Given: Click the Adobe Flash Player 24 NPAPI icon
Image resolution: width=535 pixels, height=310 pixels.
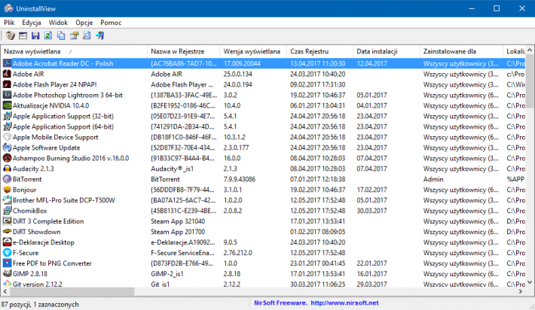Looking at the screenshot, I should coord(7,84).
